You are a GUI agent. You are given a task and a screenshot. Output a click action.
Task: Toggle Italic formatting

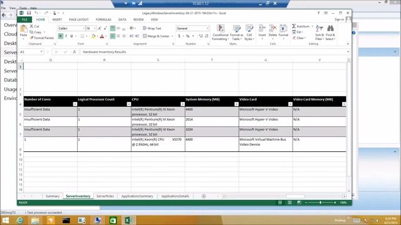66,36
